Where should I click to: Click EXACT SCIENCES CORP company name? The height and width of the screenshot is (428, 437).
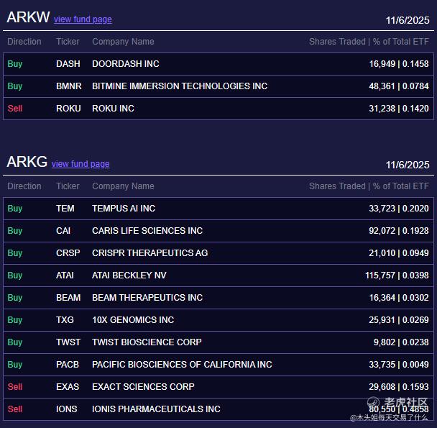143,387
